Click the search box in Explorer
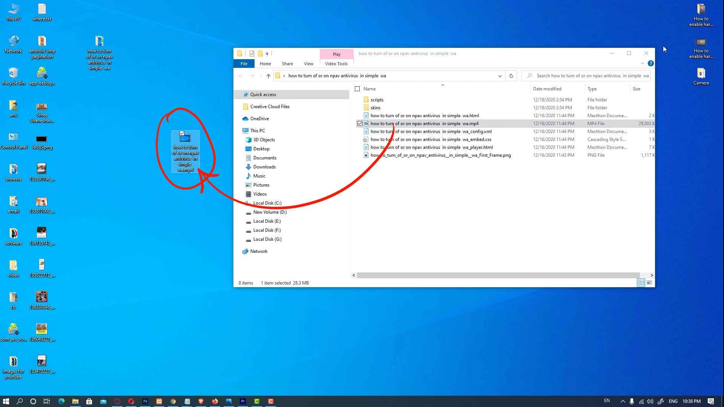 pos(586,76)
